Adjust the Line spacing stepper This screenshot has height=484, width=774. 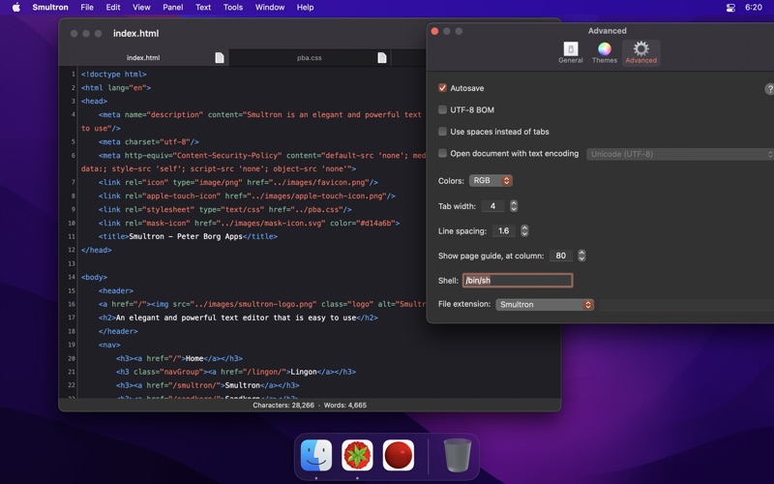524,230
